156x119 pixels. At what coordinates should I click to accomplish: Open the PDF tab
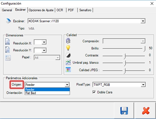pos(71,10)
